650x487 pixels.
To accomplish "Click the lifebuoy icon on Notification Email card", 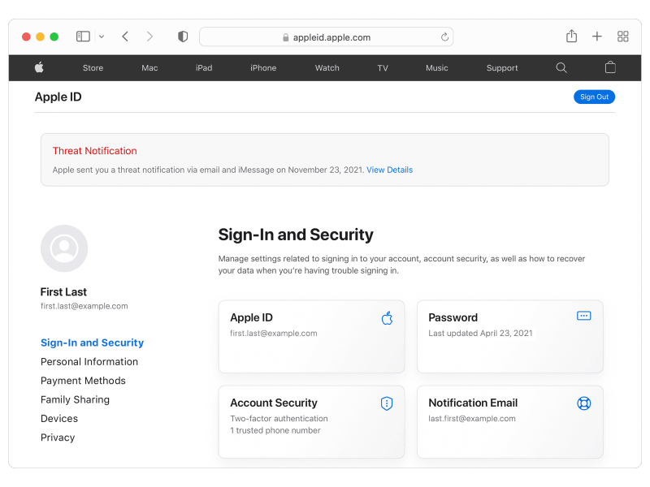I will [583, 403].
